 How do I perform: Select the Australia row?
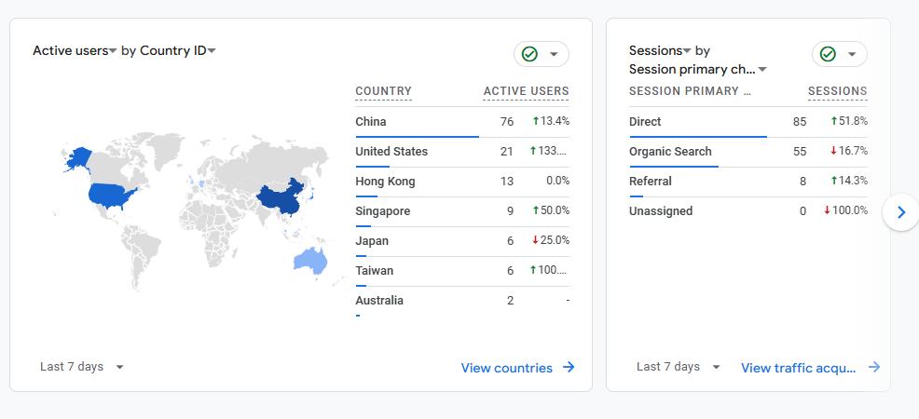click(x=462, y=302)
